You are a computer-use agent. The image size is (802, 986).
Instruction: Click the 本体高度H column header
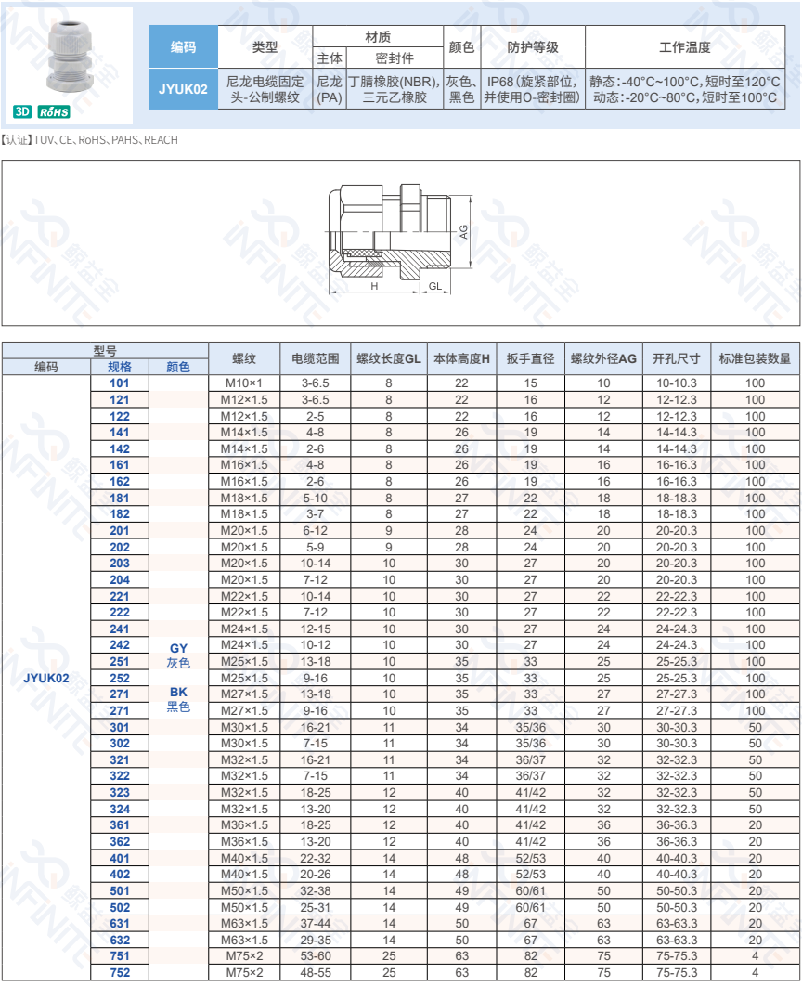[x=461, y=358]
